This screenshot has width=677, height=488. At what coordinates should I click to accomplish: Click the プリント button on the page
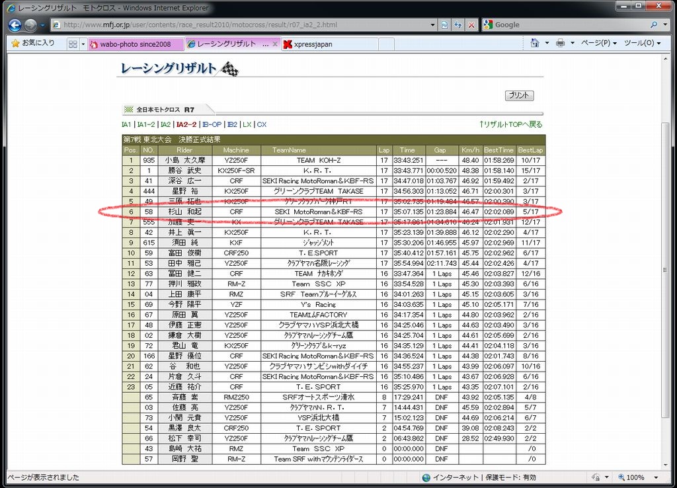pyautogui.click(x=520, y=95)
